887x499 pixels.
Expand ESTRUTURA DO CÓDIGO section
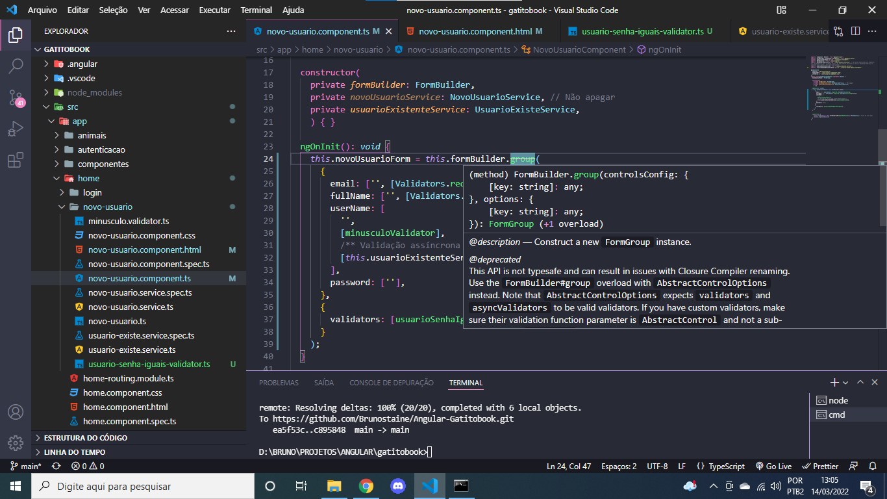(x=138, y=437)
